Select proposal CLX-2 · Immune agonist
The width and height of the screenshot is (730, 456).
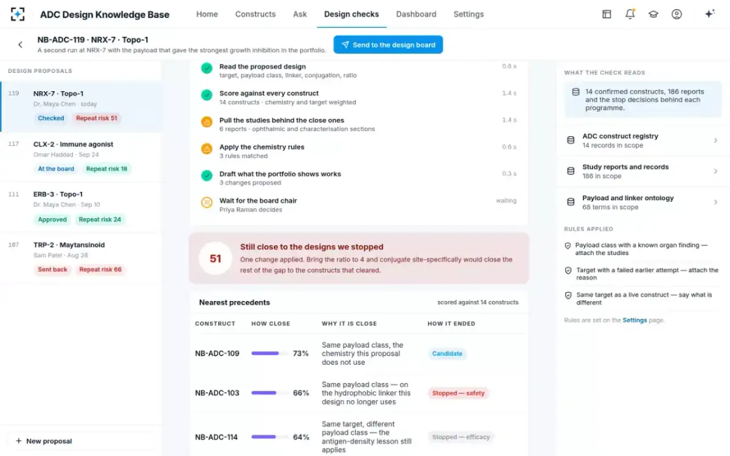coord(82,156)
